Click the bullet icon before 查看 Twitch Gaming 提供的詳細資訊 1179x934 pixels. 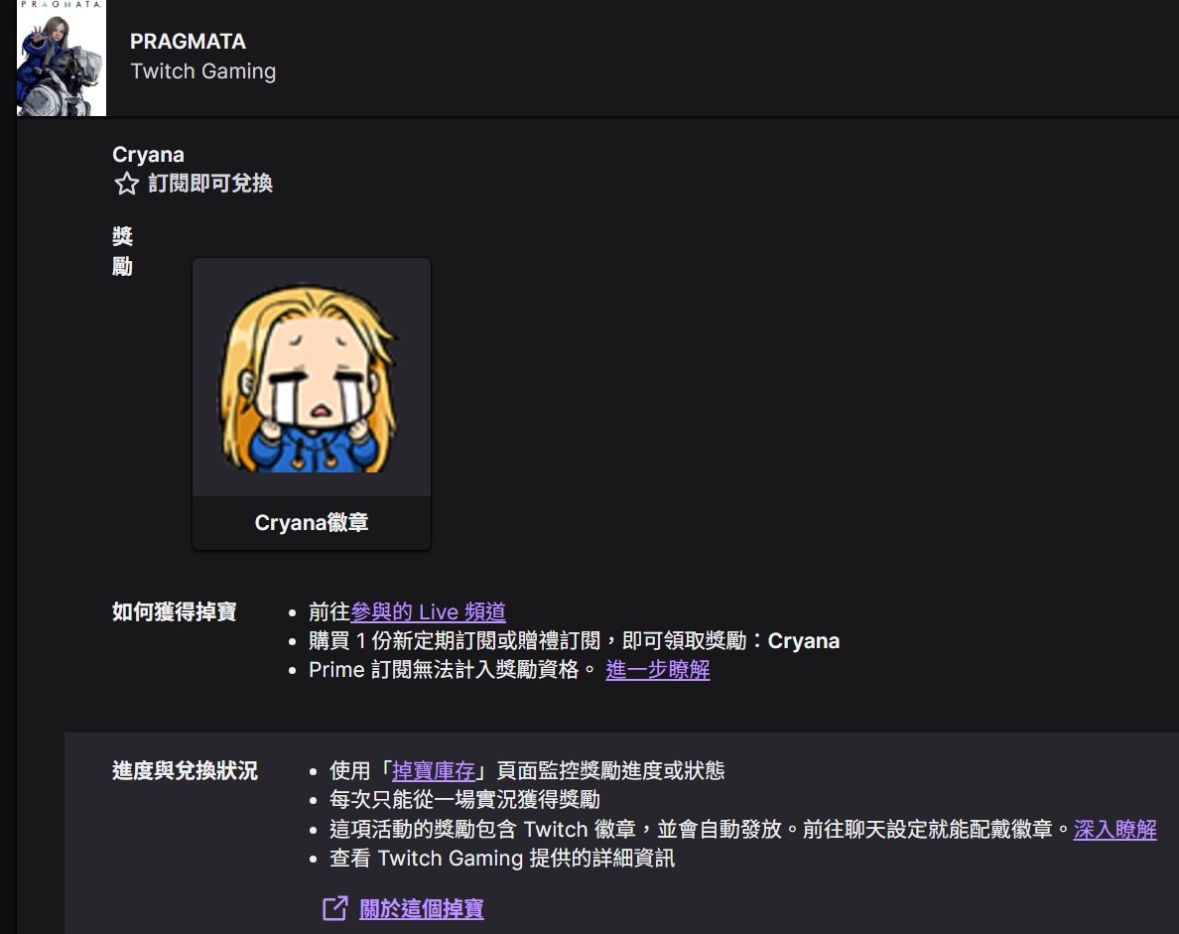point(315,859)
